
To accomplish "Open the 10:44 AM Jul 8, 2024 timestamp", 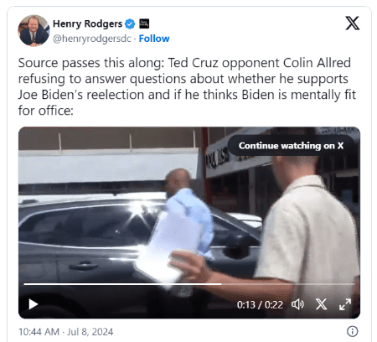I will click(x=66, y=332).
